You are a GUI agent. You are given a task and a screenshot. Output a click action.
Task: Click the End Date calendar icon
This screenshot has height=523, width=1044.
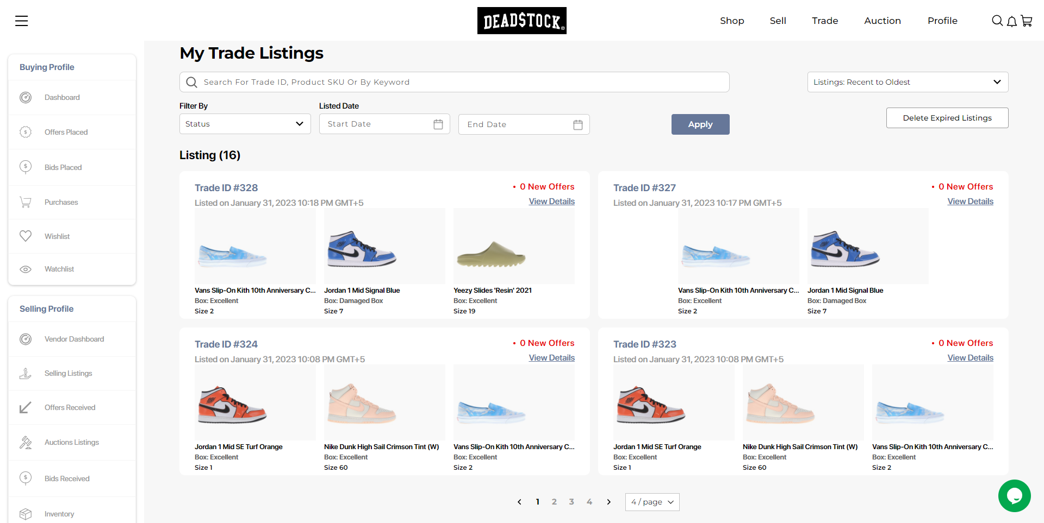tap(578, 125)
